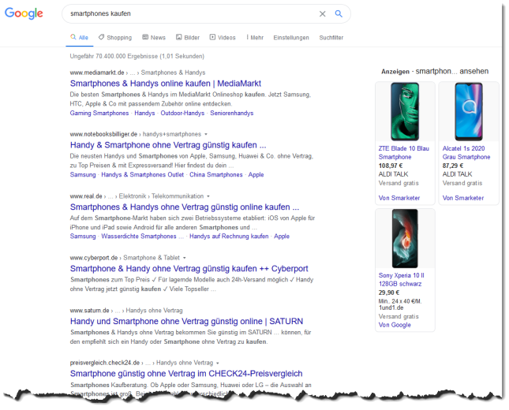Click the ZTE Blade 10 phone image
The height and width of the screenshot is (410, 509).
(405, 112)
